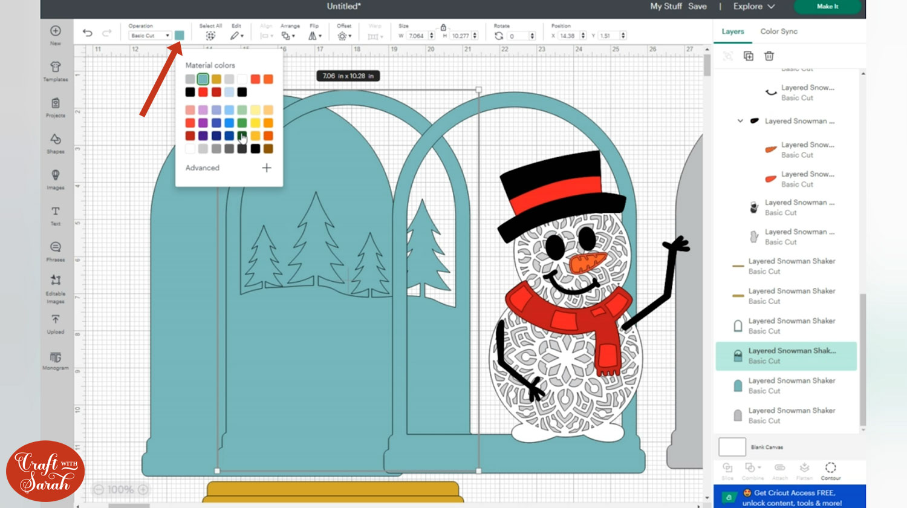The image size is (907, 508).
Task: Open Advanced color options
Action: tap(203, 168)
